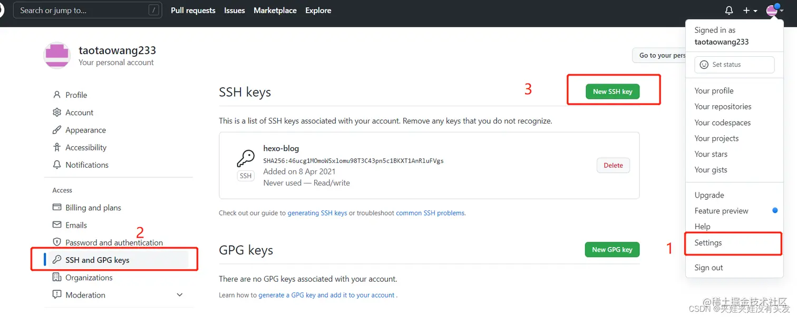
Task: Delete the hexo-blog SSH key
Action: click(613, 165)
